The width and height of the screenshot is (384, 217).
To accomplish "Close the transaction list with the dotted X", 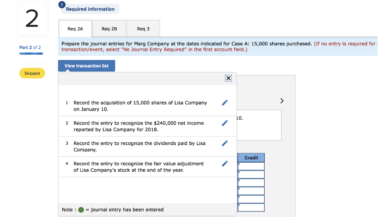I will click(228, 78).
